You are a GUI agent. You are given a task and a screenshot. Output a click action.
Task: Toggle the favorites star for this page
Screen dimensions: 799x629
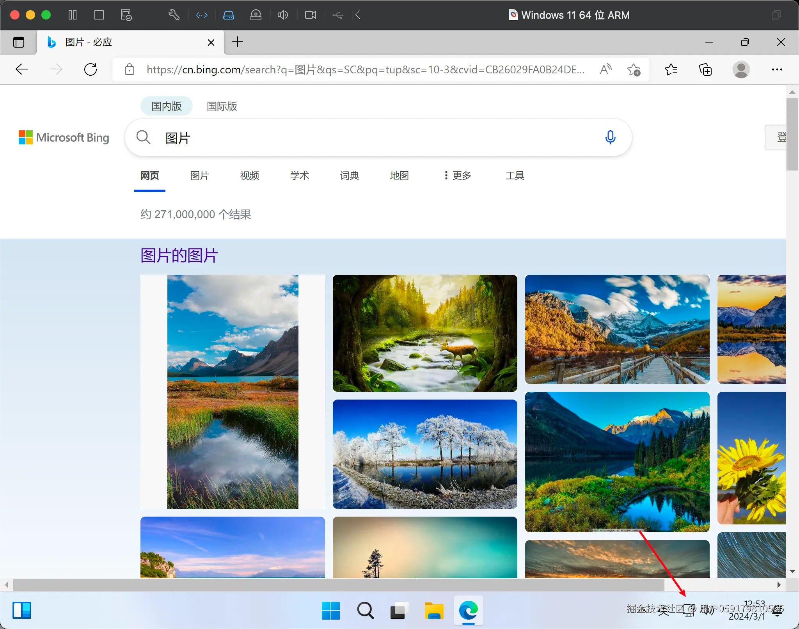tap(633, 69)
